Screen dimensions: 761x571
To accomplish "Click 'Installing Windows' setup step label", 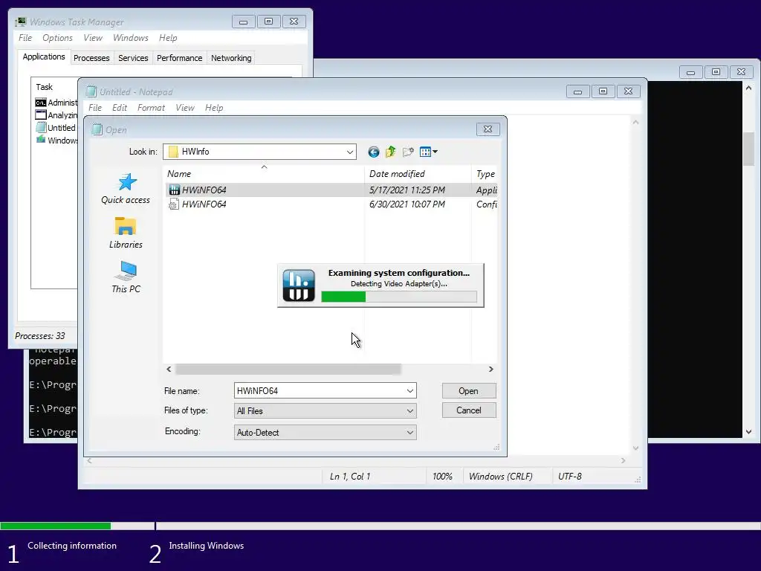I will (207, 546).
